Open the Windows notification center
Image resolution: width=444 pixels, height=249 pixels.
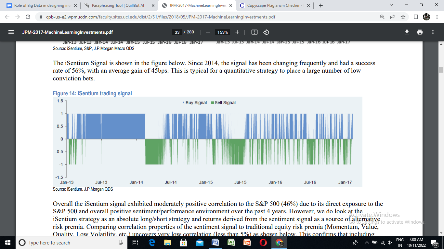point(434,243)
